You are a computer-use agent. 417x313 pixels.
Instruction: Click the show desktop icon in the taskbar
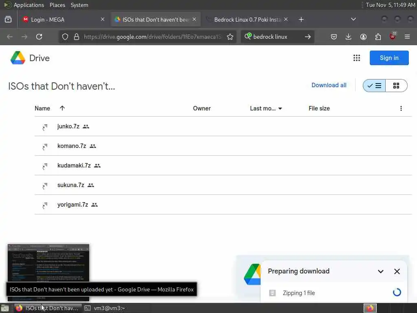point(5,308)
